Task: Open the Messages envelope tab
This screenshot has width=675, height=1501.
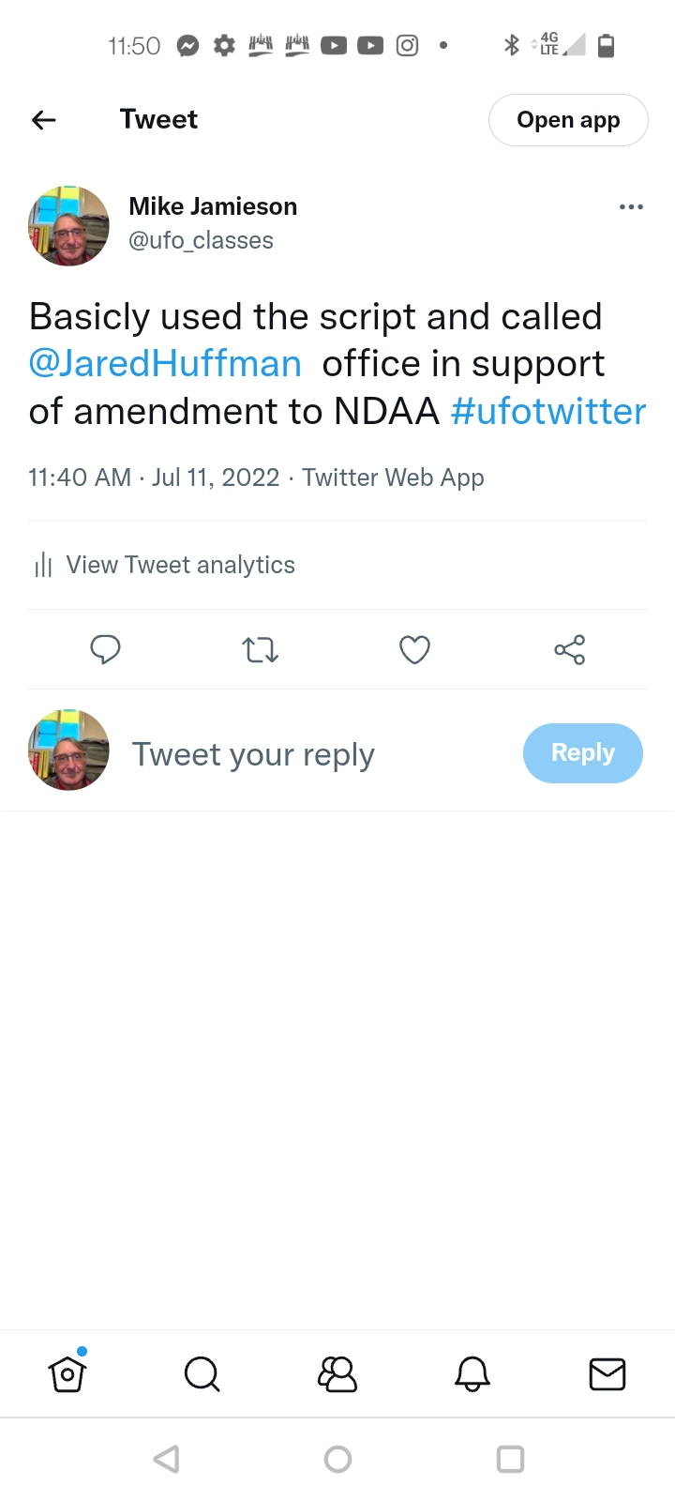Action: tap(607, 1374)
